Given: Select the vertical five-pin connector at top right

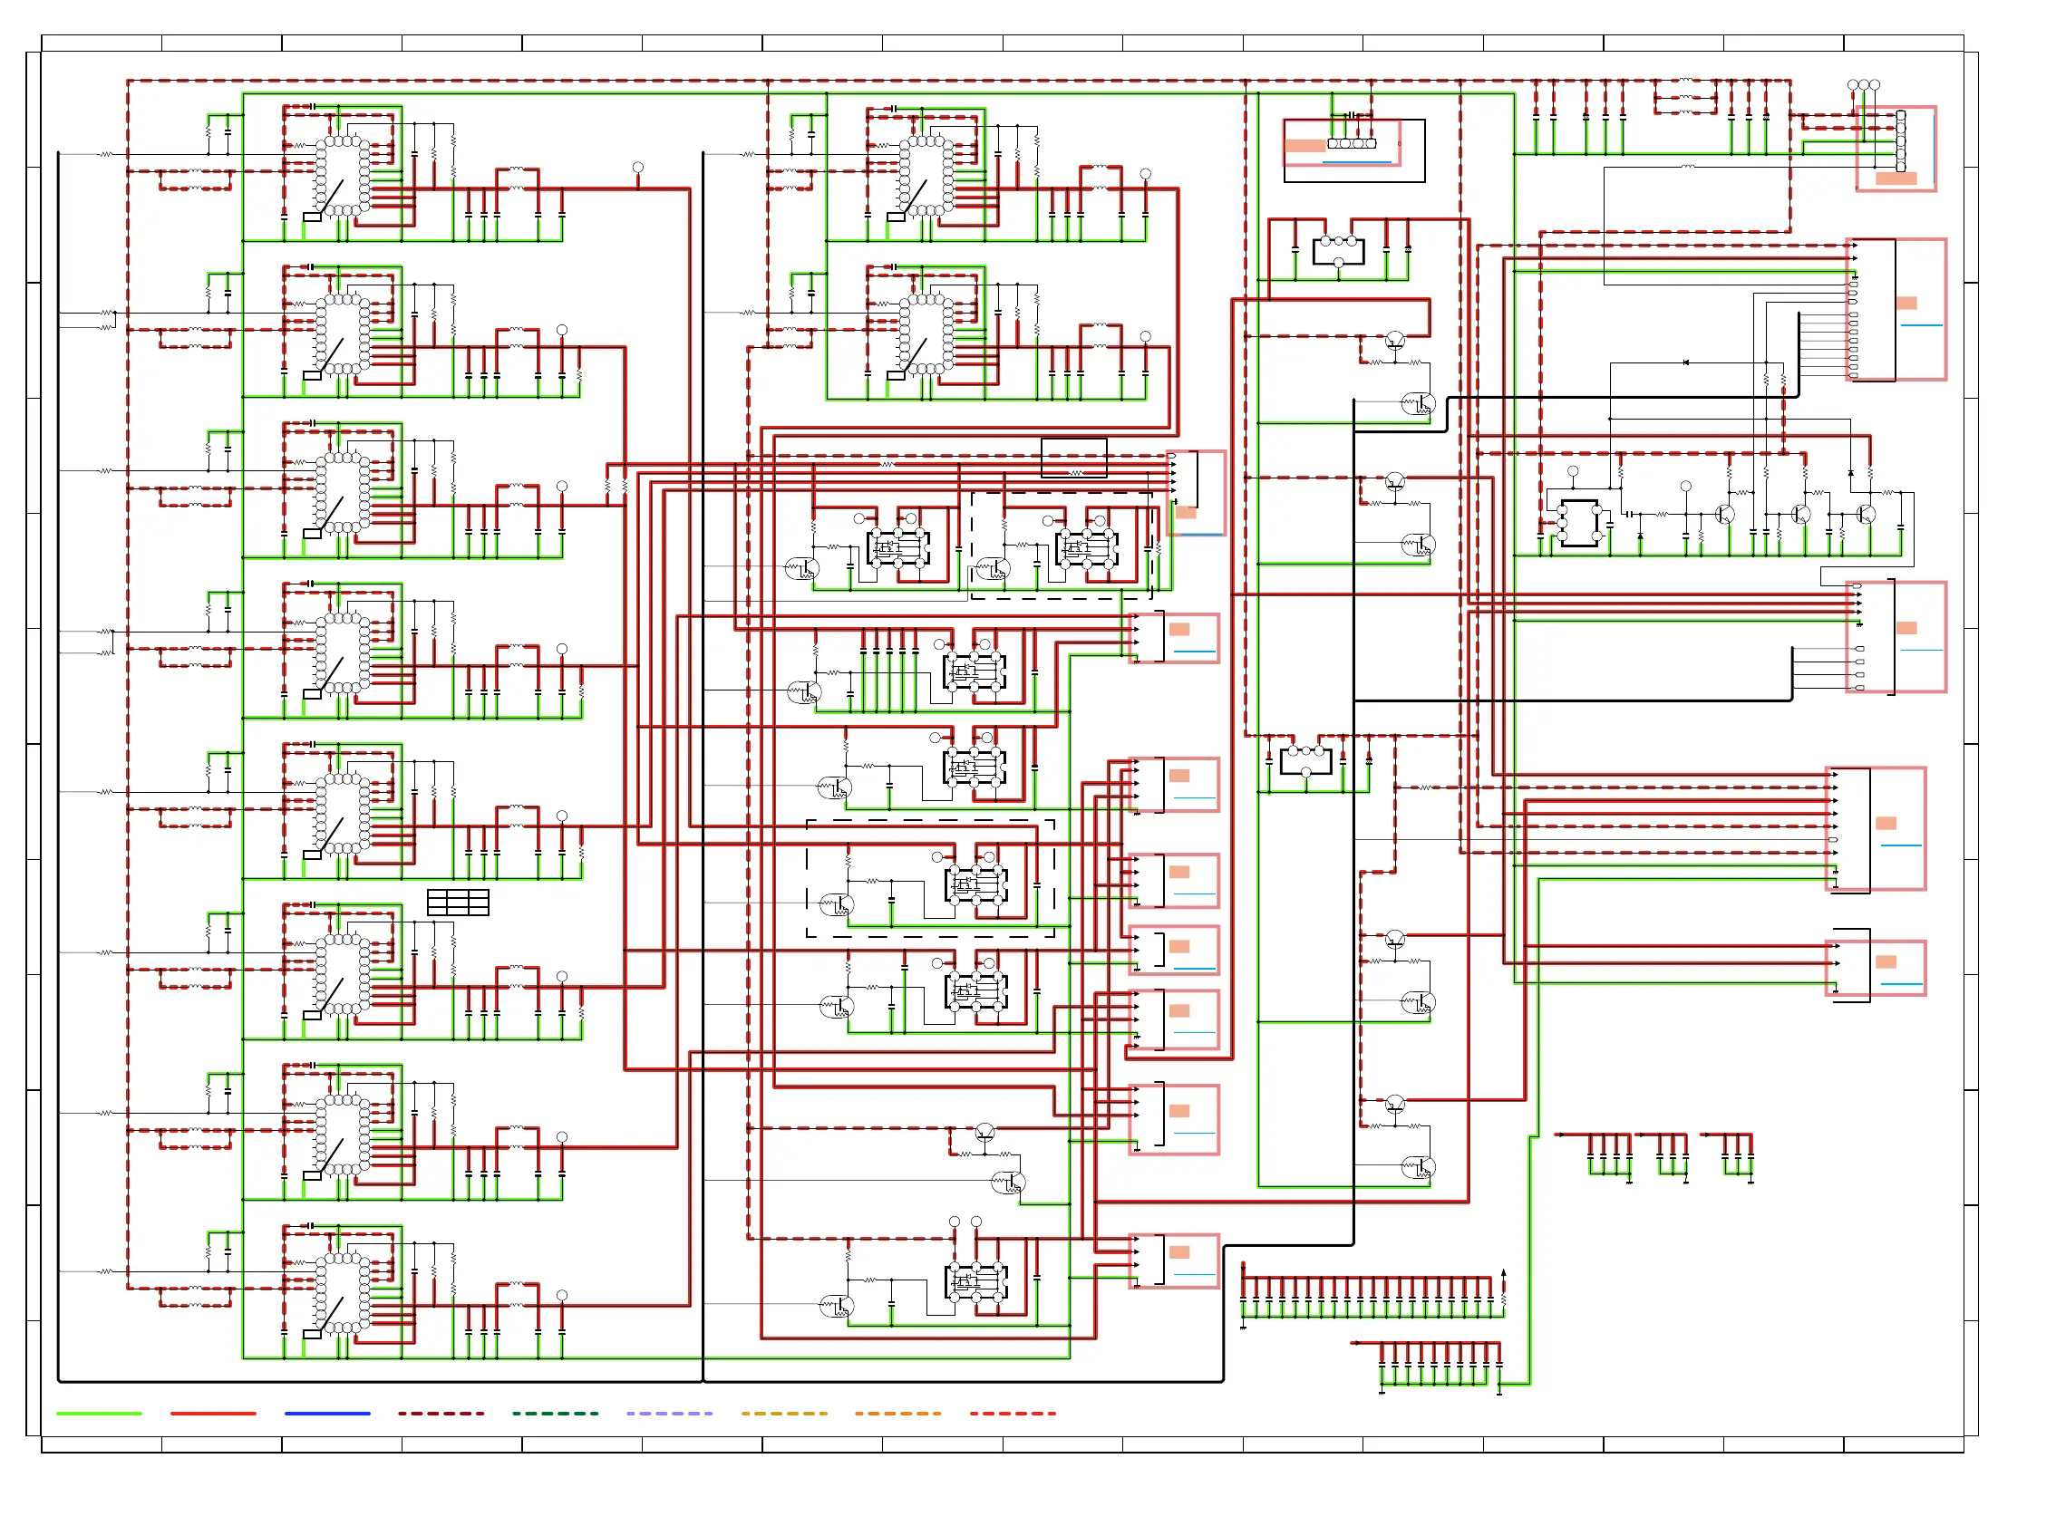Looking at the screenshot, I should tap(1900, 140).
